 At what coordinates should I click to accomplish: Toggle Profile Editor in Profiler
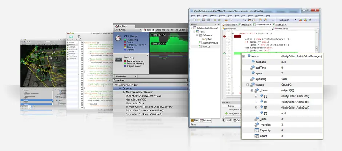(178, 30)
